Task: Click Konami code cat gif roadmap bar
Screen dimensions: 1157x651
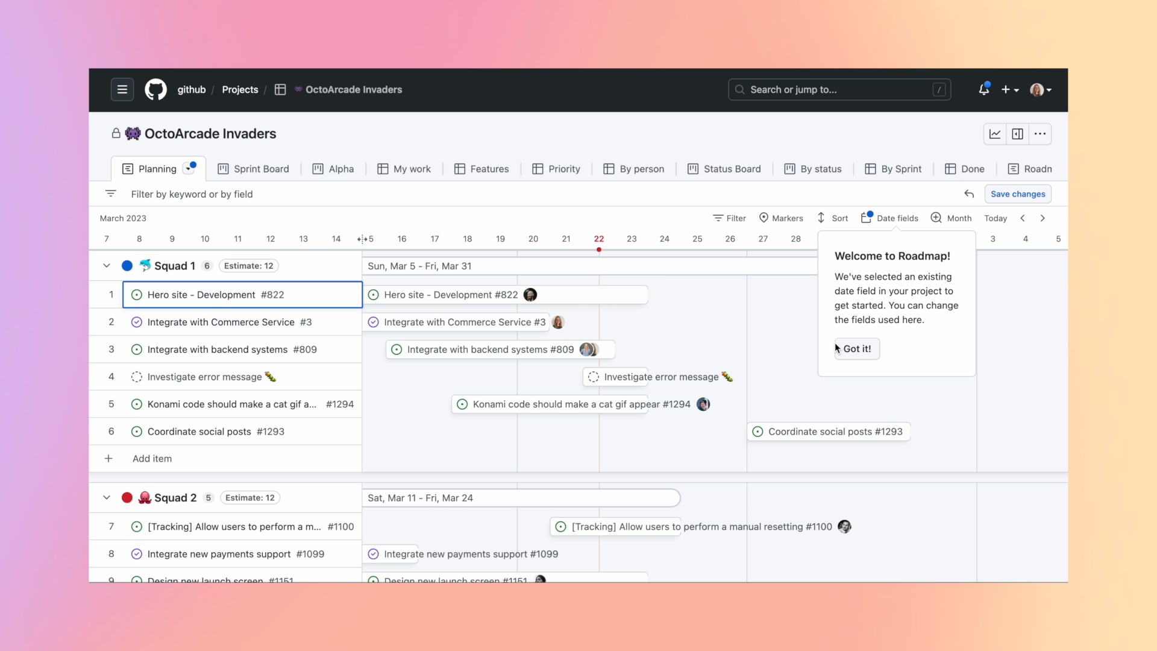Action: pos(550,404)
